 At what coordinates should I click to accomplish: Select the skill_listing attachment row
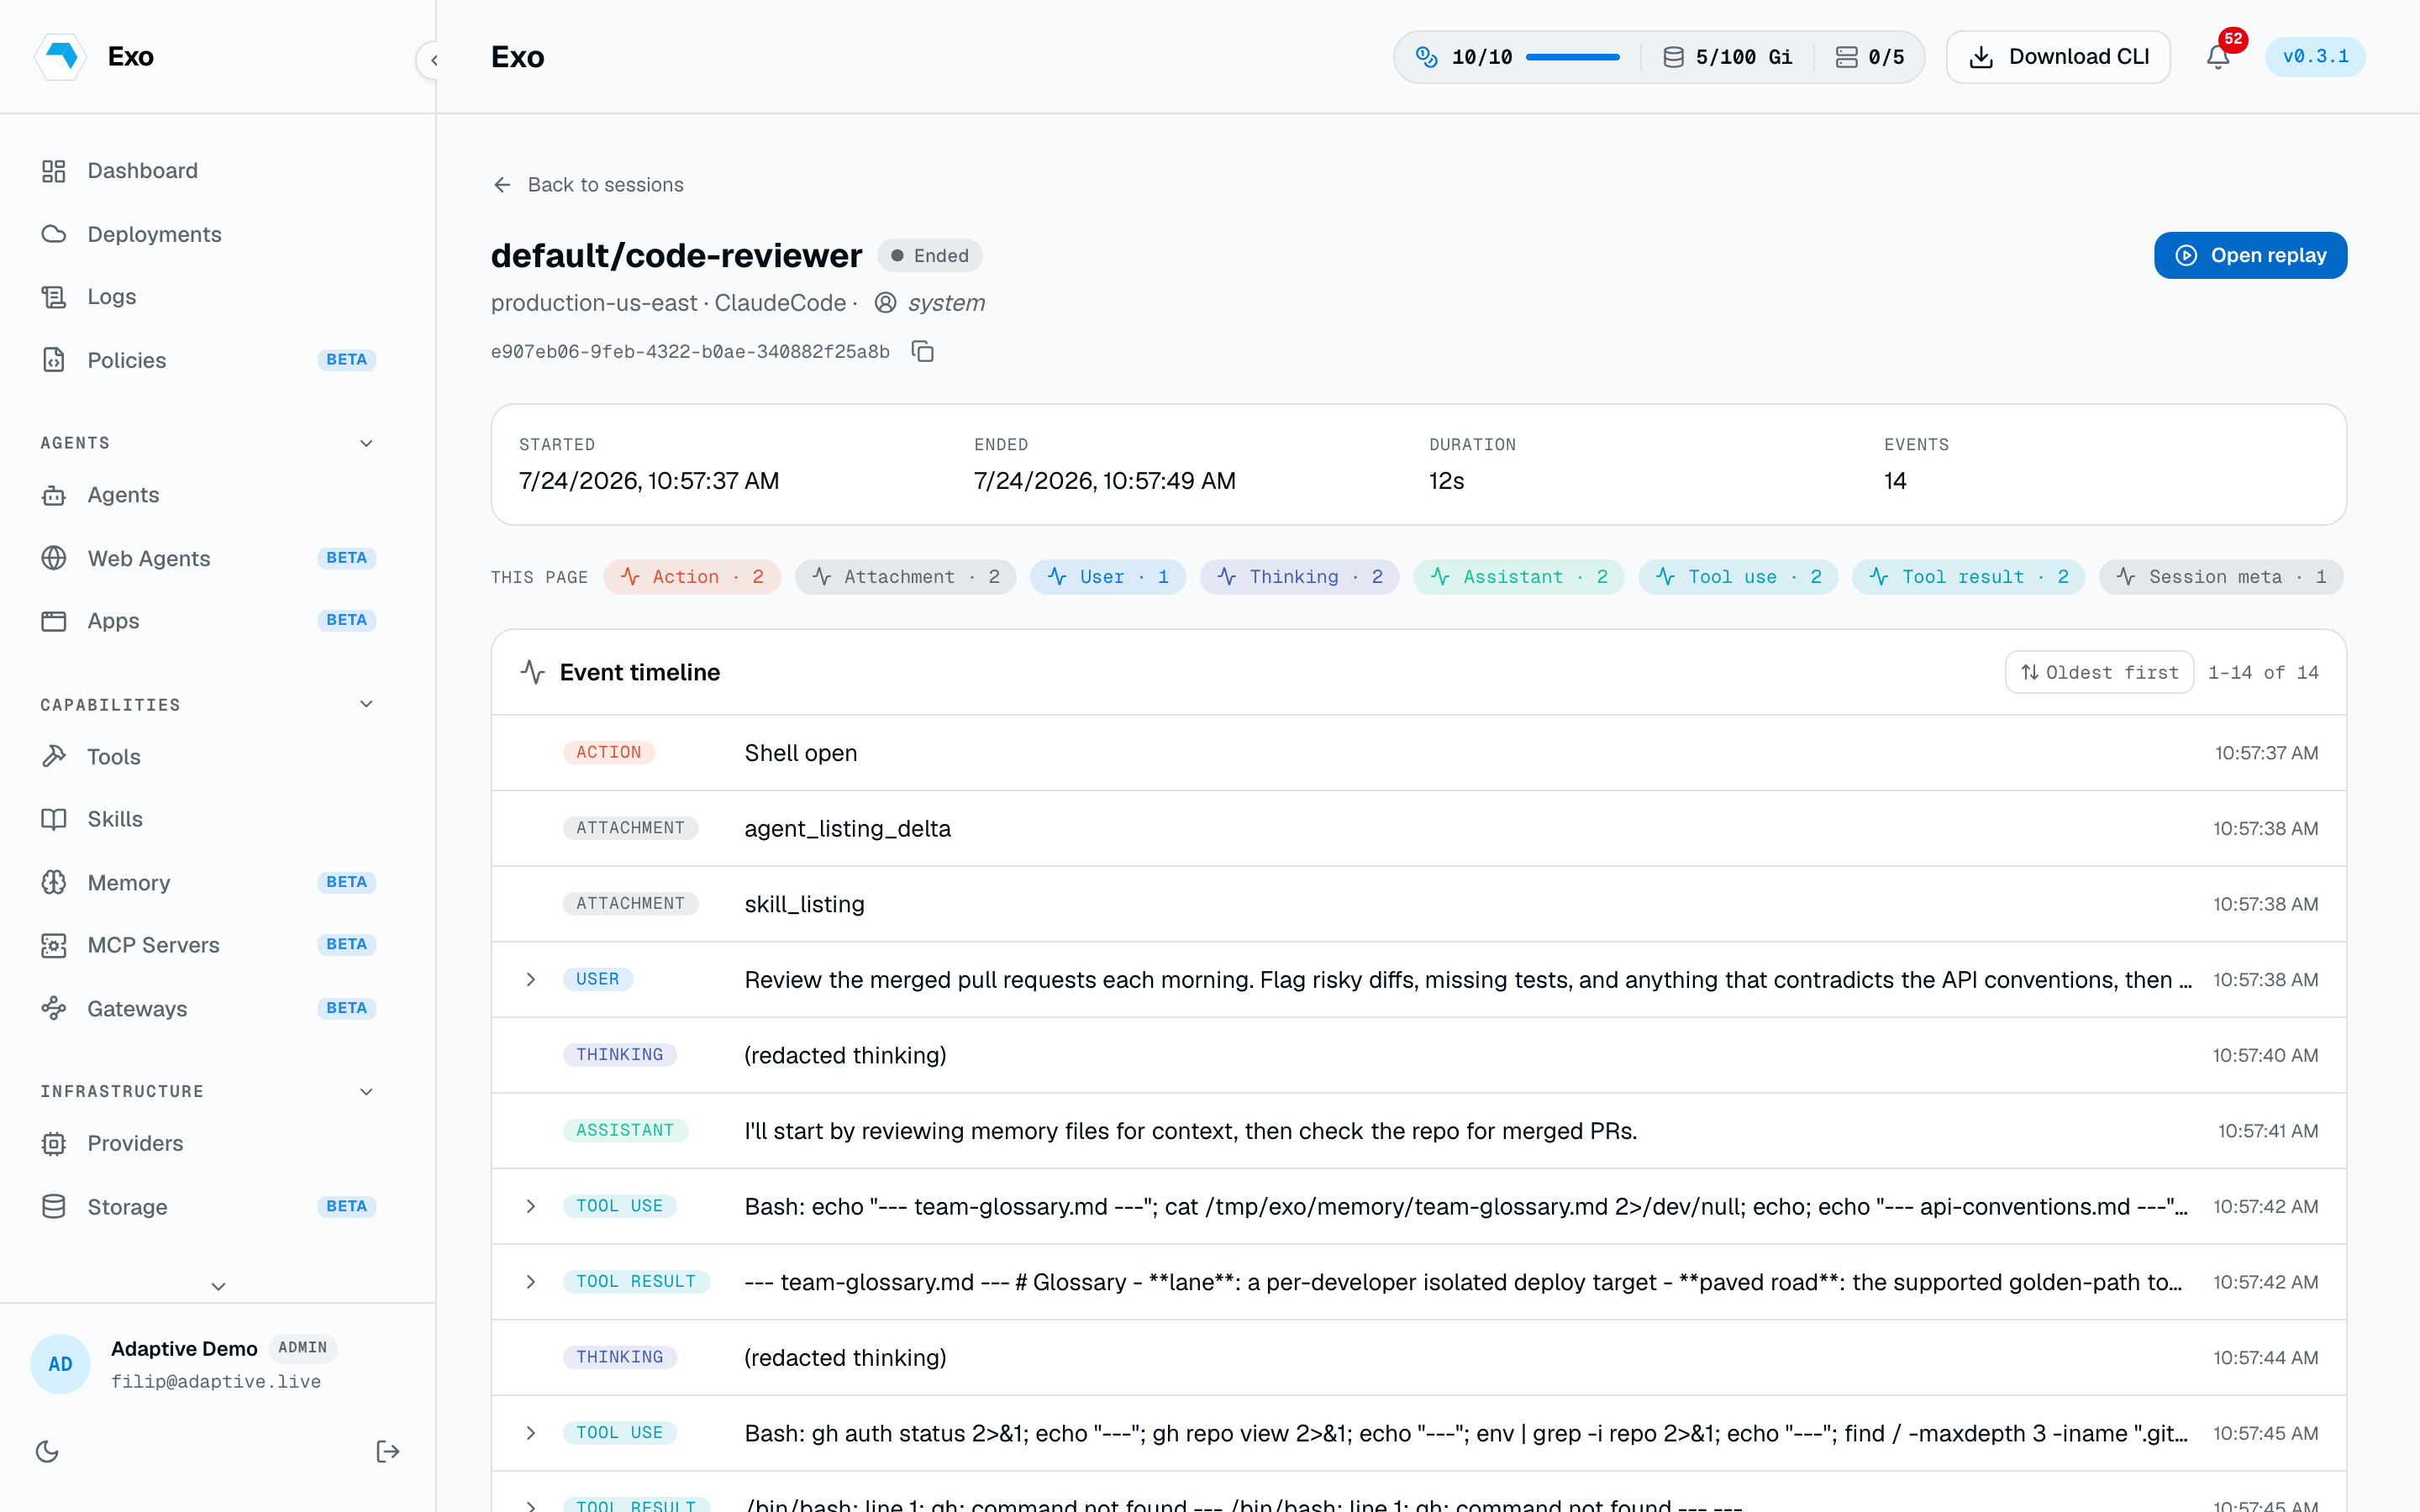click(x=1418, y=904)
